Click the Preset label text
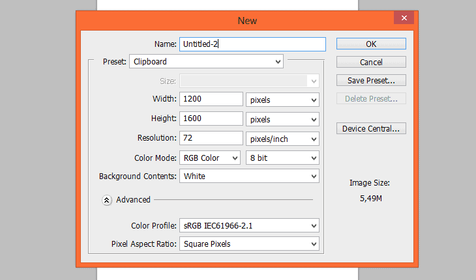Image resolution: width=476 pixels, height=280 pixels. [115, 61]
